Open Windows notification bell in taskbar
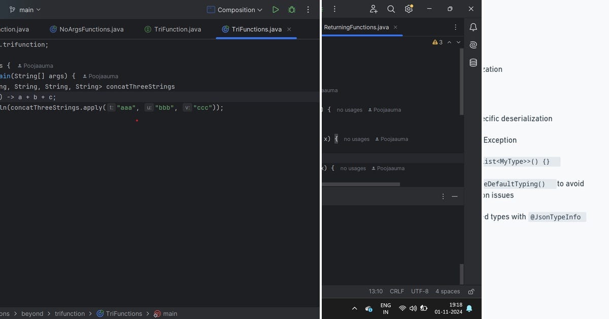Viewport: 609px width, 319px height. (x=469, y=308)
